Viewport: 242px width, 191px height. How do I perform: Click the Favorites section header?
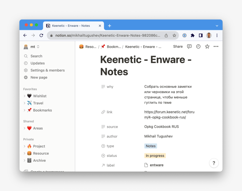point(30,89)
